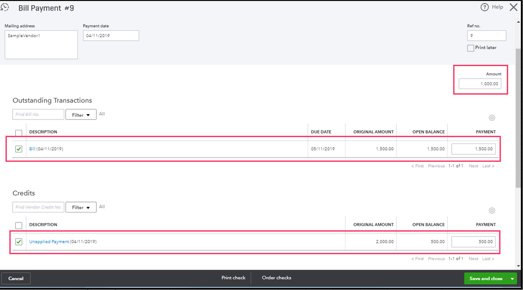This screenshot has height=290, width=523.
Task: Click the Find Vendor Credit No. search box
Action: (x=38, y=207)
